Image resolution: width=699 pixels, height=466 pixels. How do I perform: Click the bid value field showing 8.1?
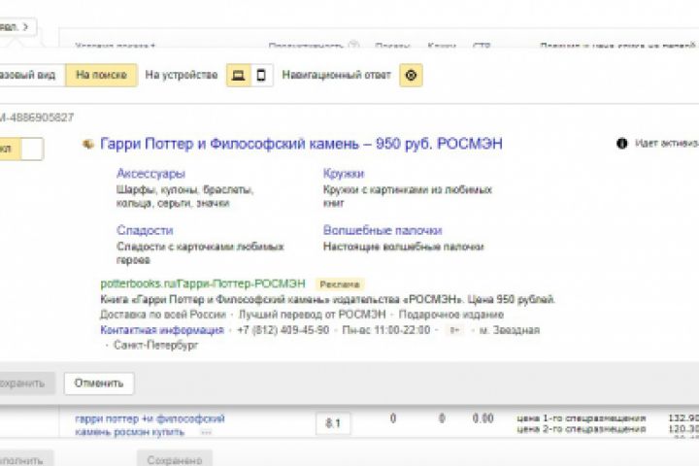332,423
